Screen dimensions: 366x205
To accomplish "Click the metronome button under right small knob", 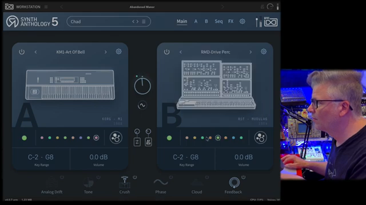I will click(148, 142).
